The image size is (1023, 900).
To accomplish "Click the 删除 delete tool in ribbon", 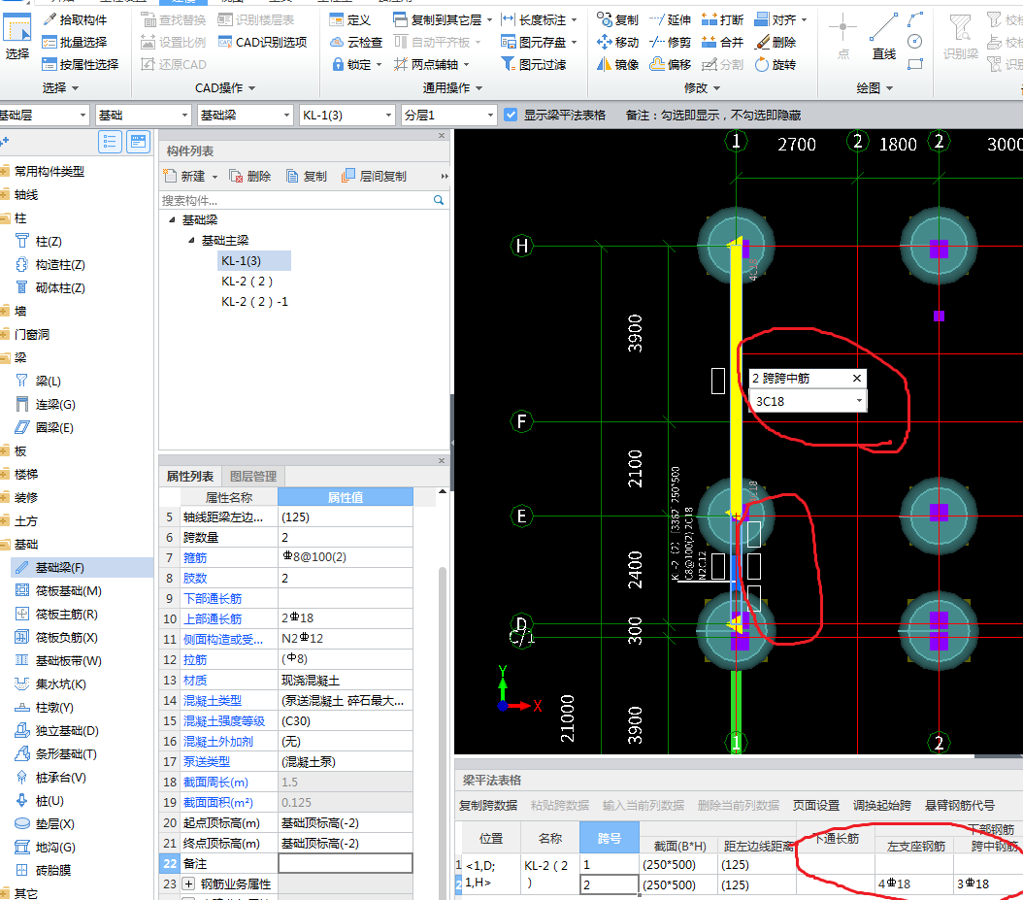I will (775, 42).
